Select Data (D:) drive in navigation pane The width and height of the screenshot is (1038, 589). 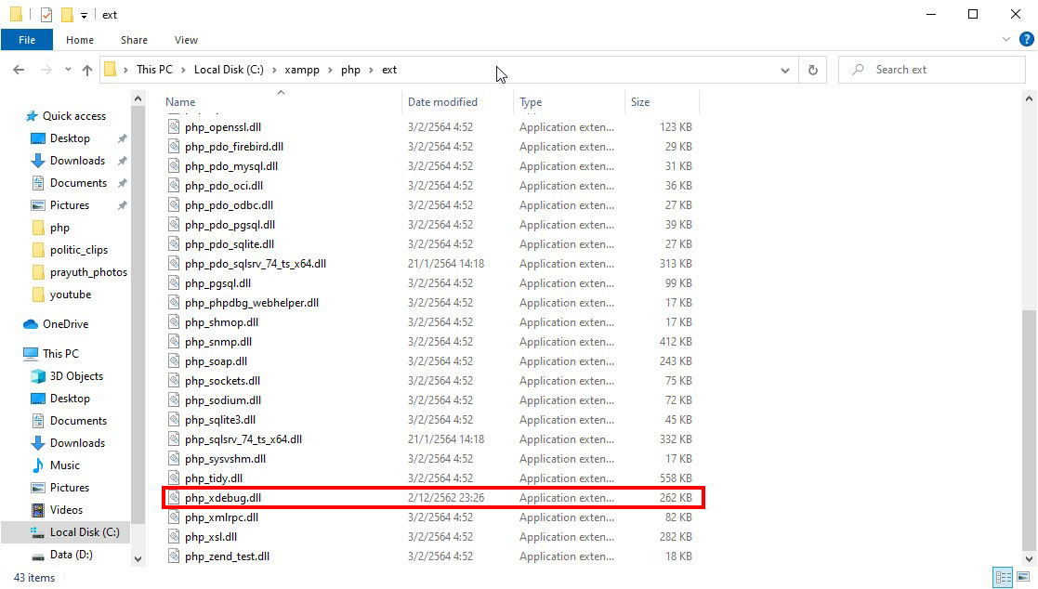tap(71, 555)
